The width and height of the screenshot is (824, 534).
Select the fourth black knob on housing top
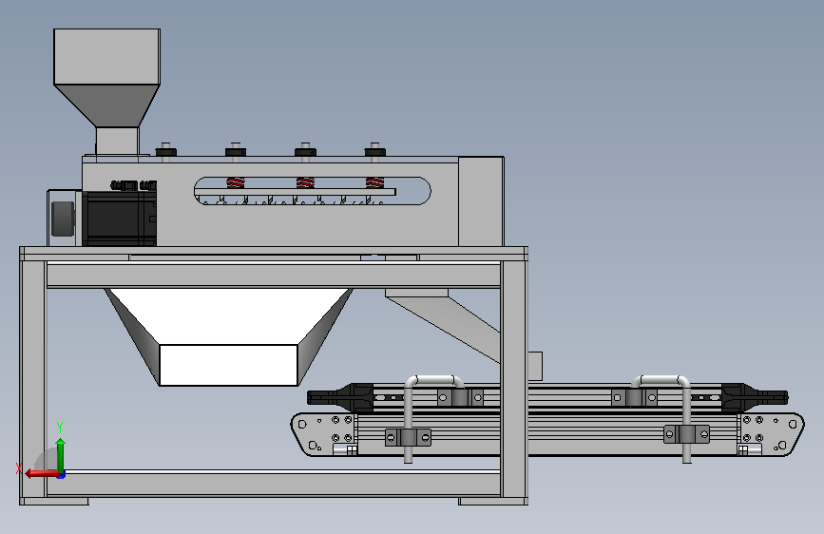click(x=375, y=152)
